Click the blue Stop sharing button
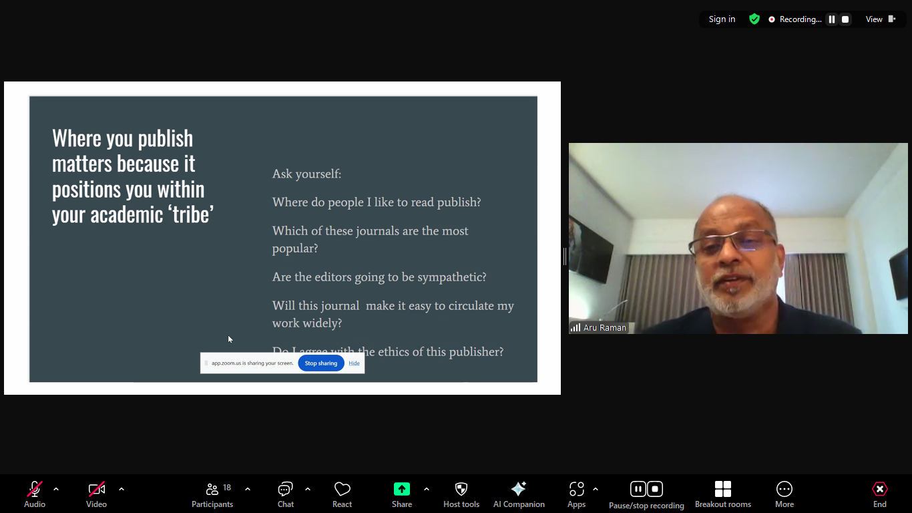This screenshot has height=513, width=912. 320,363
